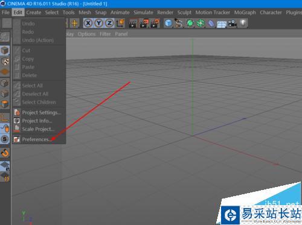Image resolution: width=302 pixels, height=225 pixels.
Task: Open the File menu
Action: [5, 13]
